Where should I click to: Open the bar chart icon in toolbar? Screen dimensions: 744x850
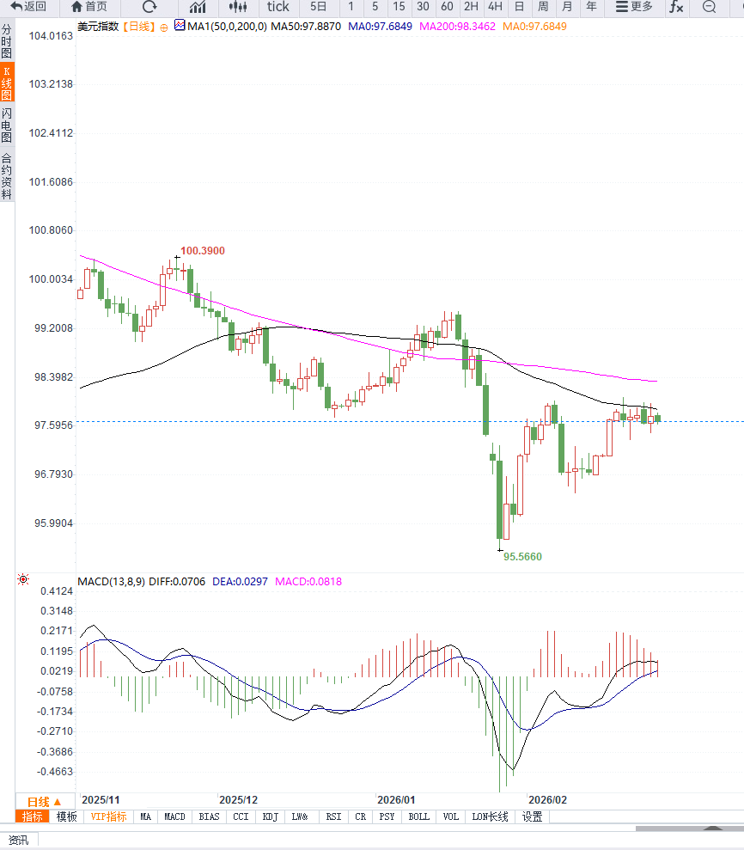pos(198,7)
